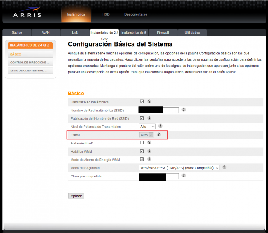Open the Básico tab
Viewport: 268px width, 233px height.
17,33
